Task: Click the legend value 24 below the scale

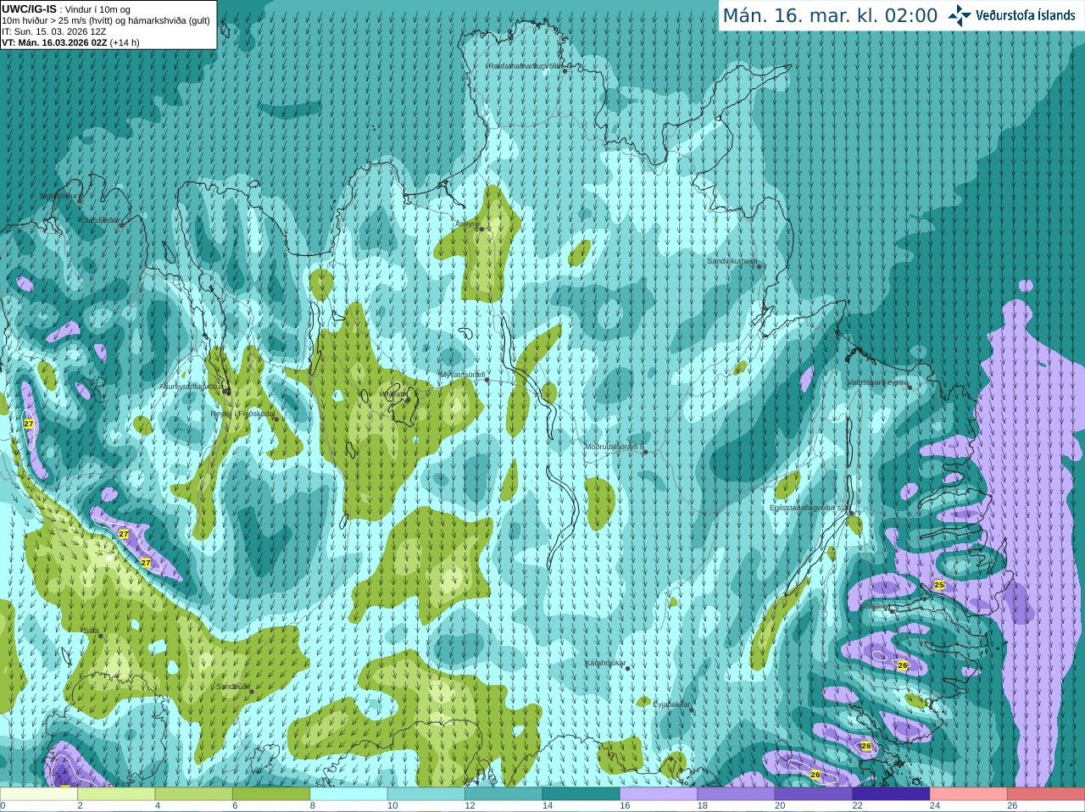Action: point(935,806)
